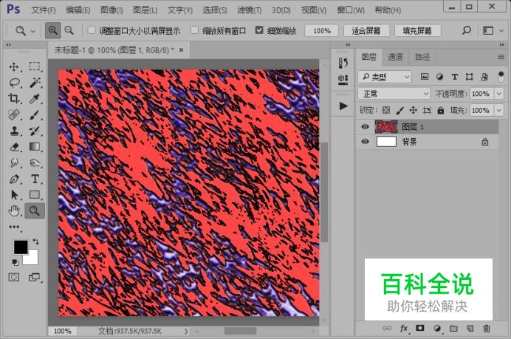The height and width of the screenshot is (339, 511).
Task: Enable zoom all windows checkbox
Action: tap(194, 30)
